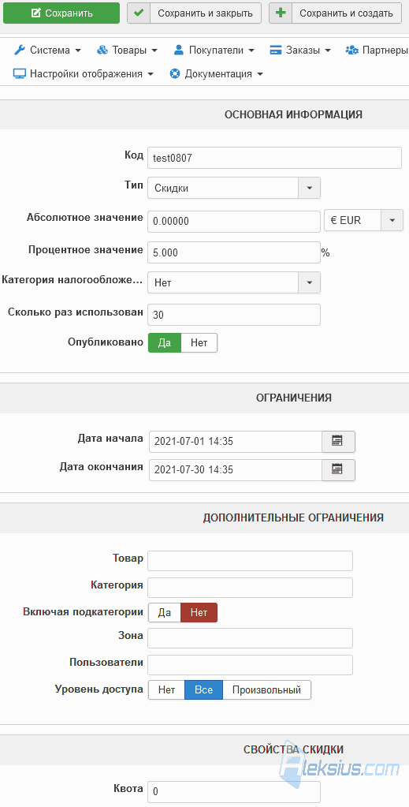Screen dimensions: 409x807
Task: Click the wrench icon next to Система
Action: (19, 50)
